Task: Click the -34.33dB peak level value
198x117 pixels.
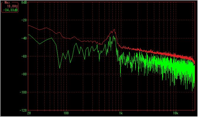Action: pos(10,10)
